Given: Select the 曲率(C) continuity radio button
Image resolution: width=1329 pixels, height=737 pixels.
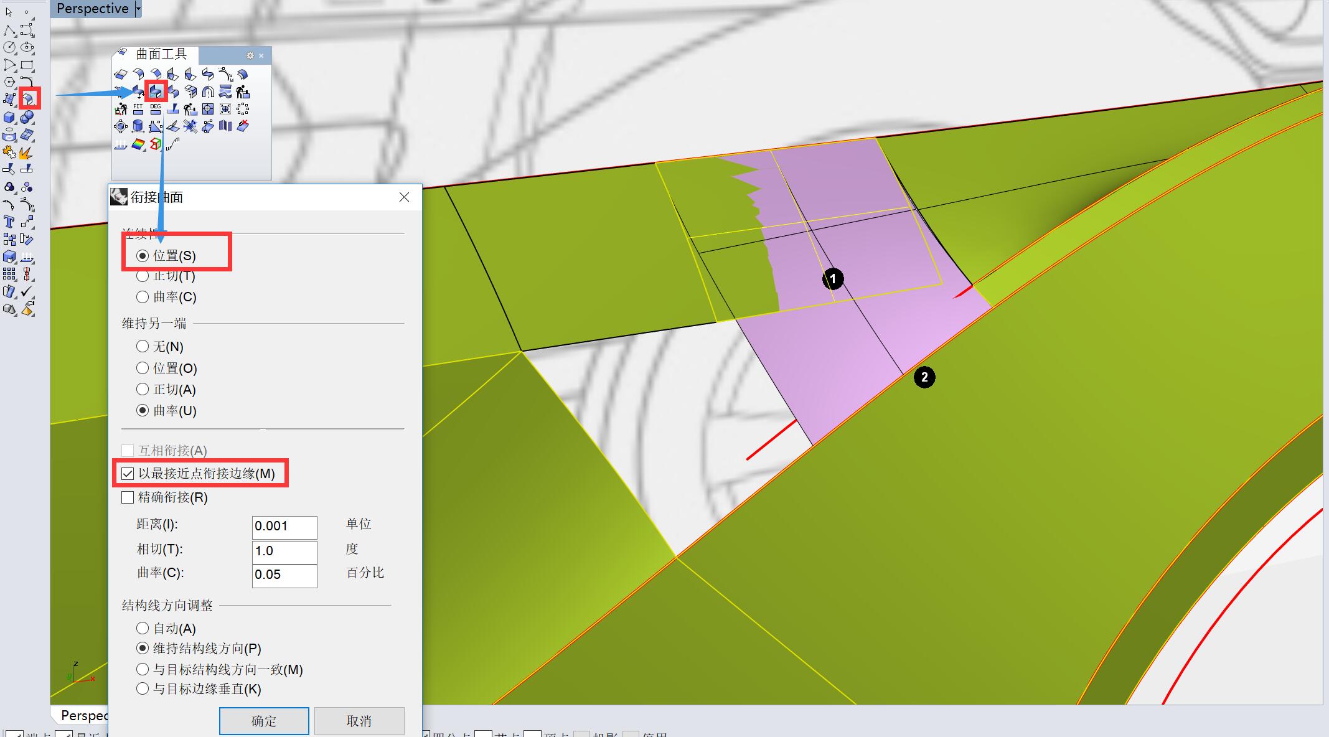Looking at the screenshot, I should [x=143, y=297].
